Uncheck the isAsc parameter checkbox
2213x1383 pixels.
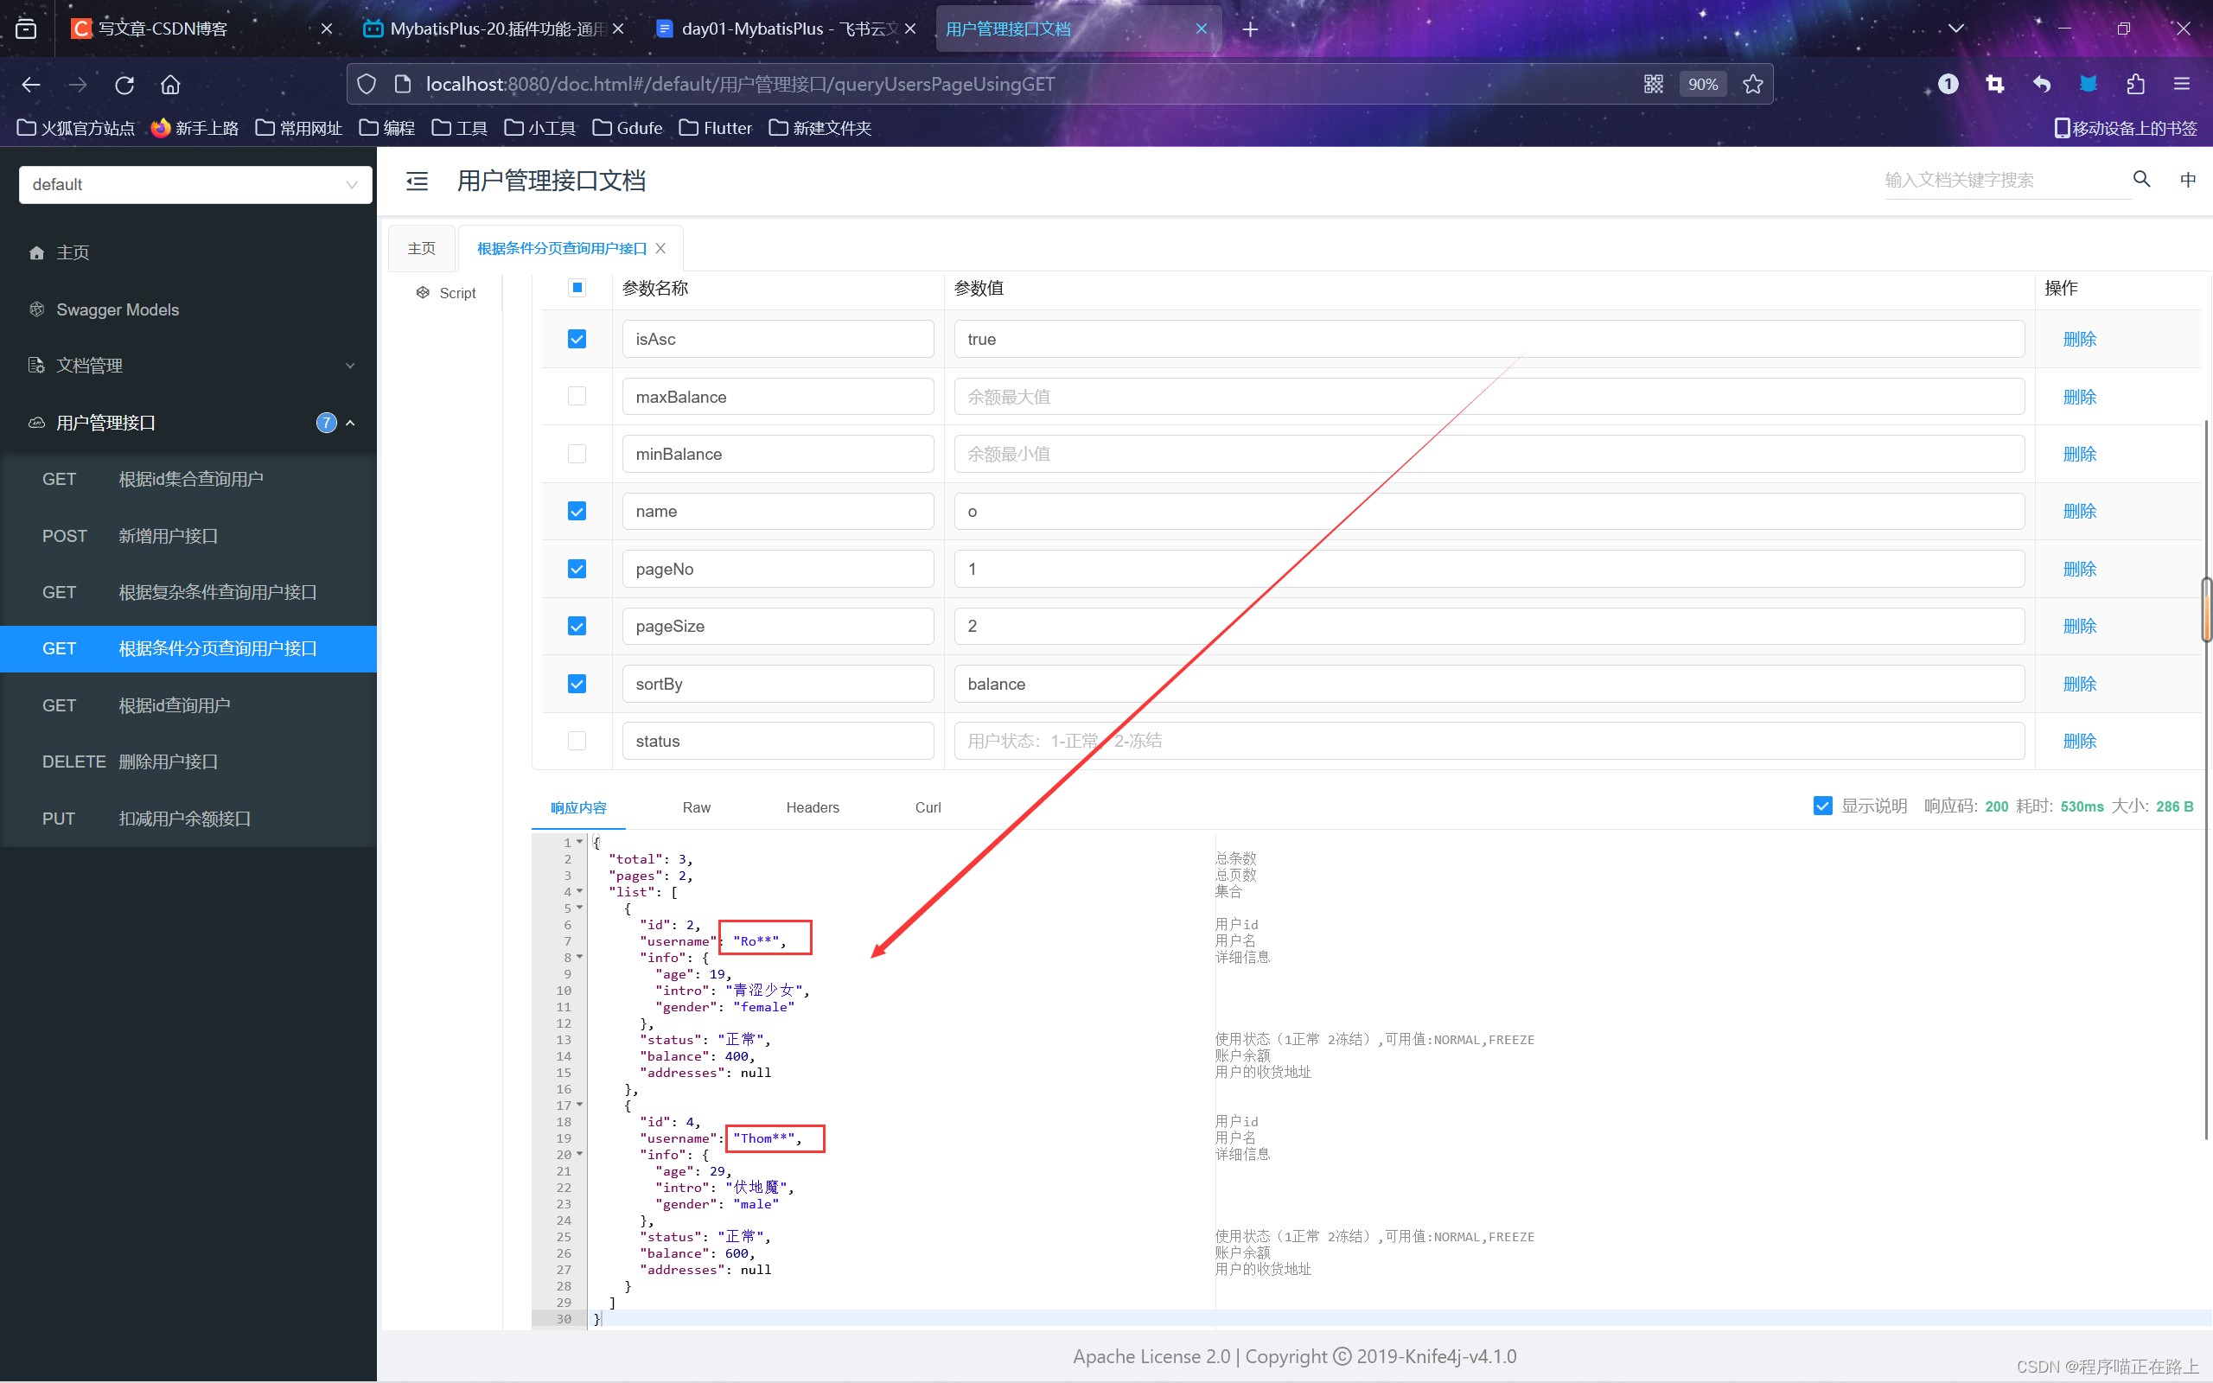click(577, 340)
